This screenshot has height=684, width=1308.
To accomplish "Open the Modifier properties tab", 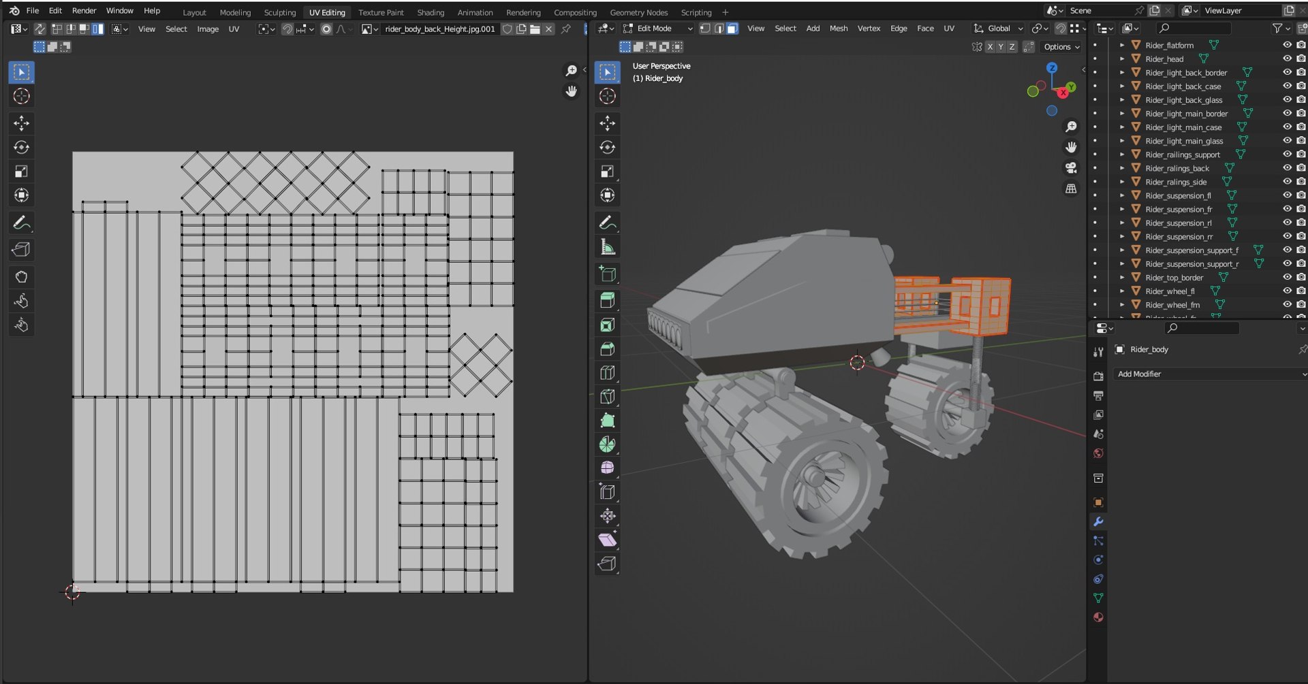I will tap(1098, 521).
